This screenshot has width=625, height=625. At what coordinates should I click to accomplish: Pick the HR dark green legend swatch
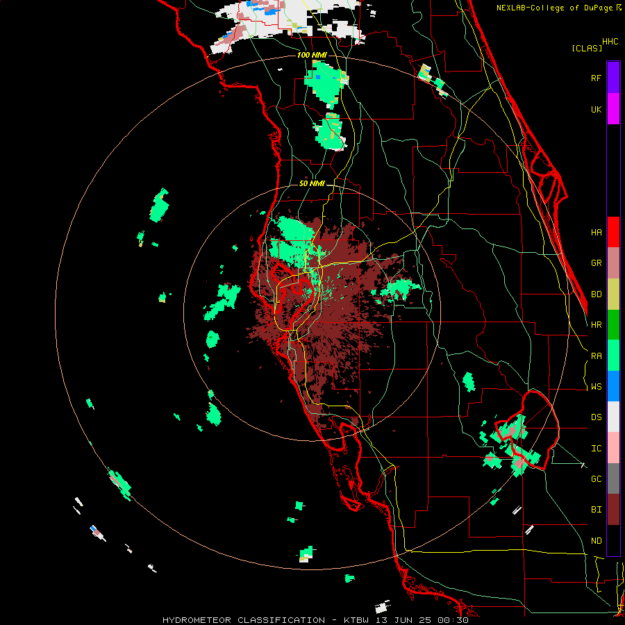(x=613, y=325)
